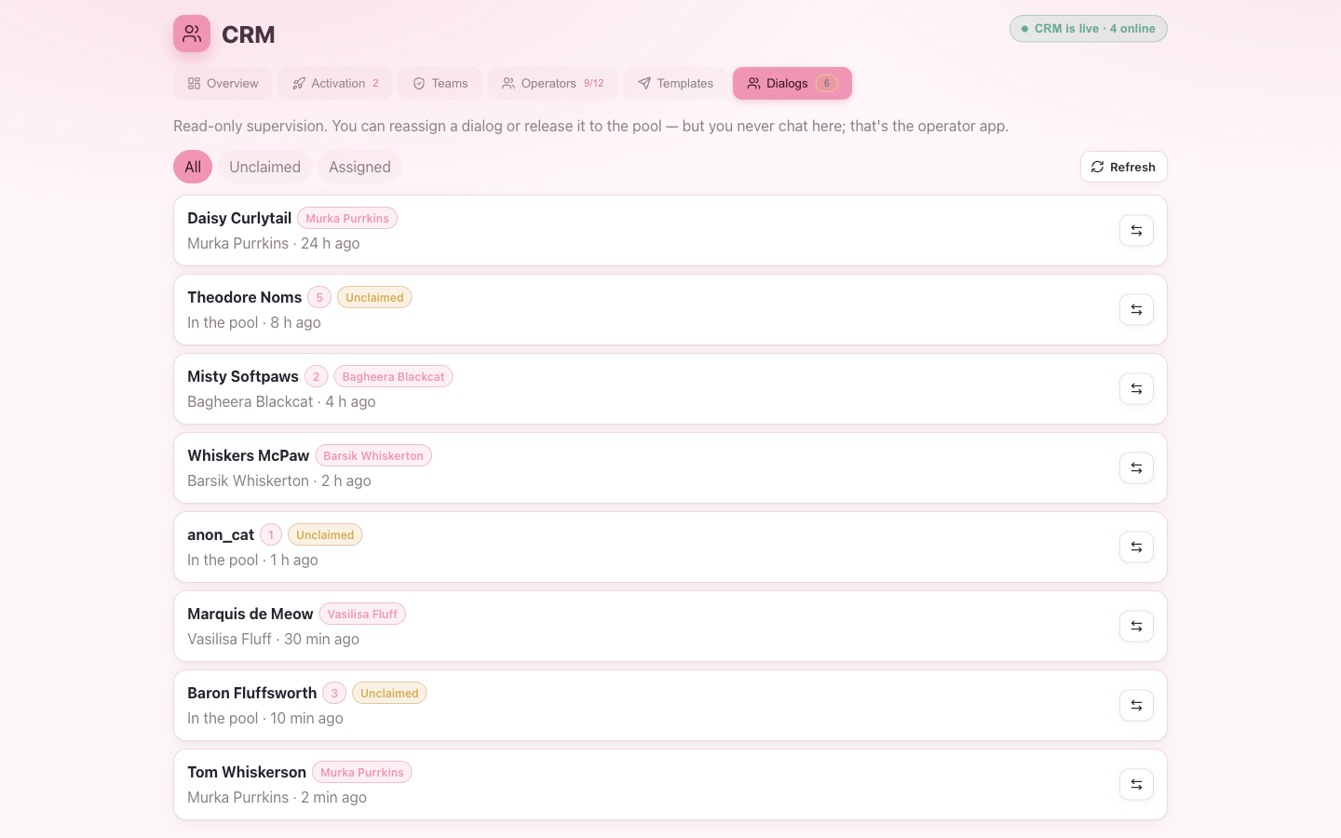The image size is (1341, 838).
Task: Click the Tom Whiskerson name
Action: click(x=247, y=772)
